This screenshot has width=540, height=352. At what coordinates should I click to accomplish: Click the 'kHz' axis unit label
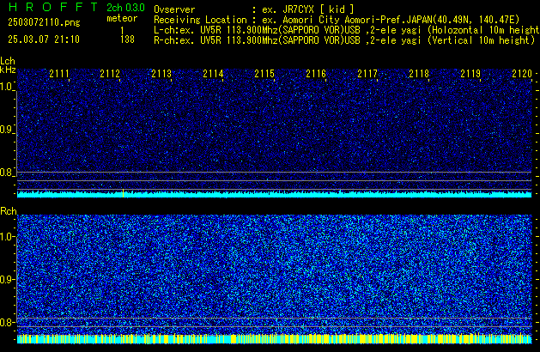[8, 70]
